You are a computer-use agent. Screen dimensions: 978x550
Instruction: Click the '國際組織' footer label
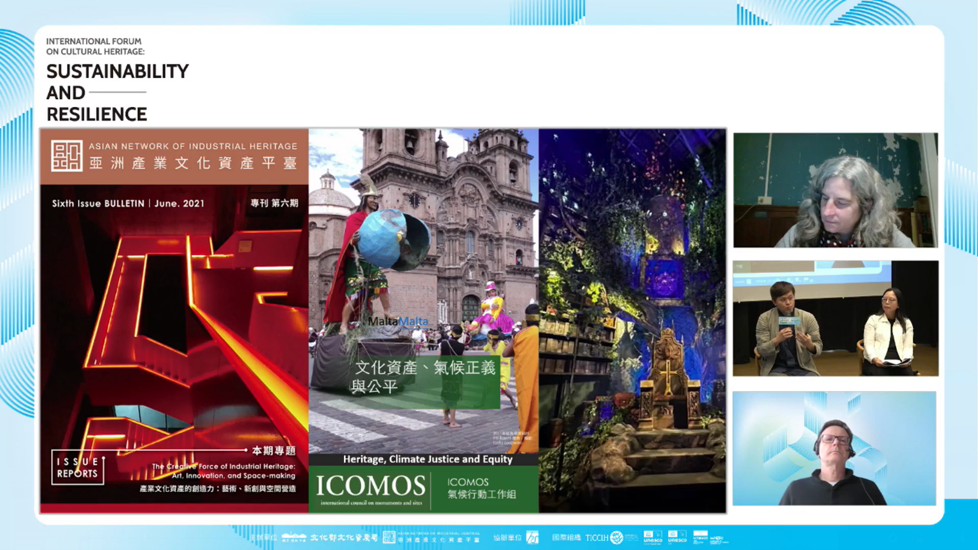pos(567,538)
